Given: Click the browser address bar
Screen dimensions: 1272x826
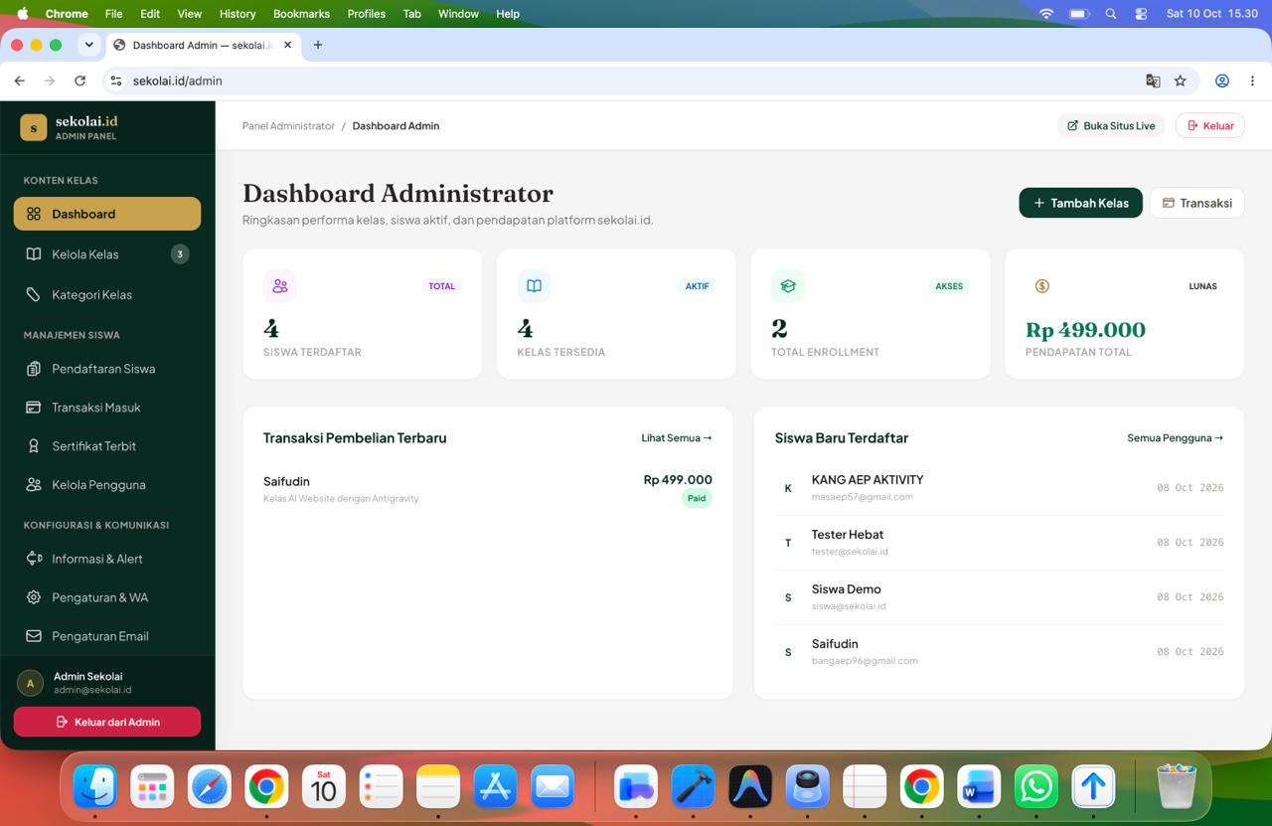Looking at the screenshot, I should [x=636, y=81].
